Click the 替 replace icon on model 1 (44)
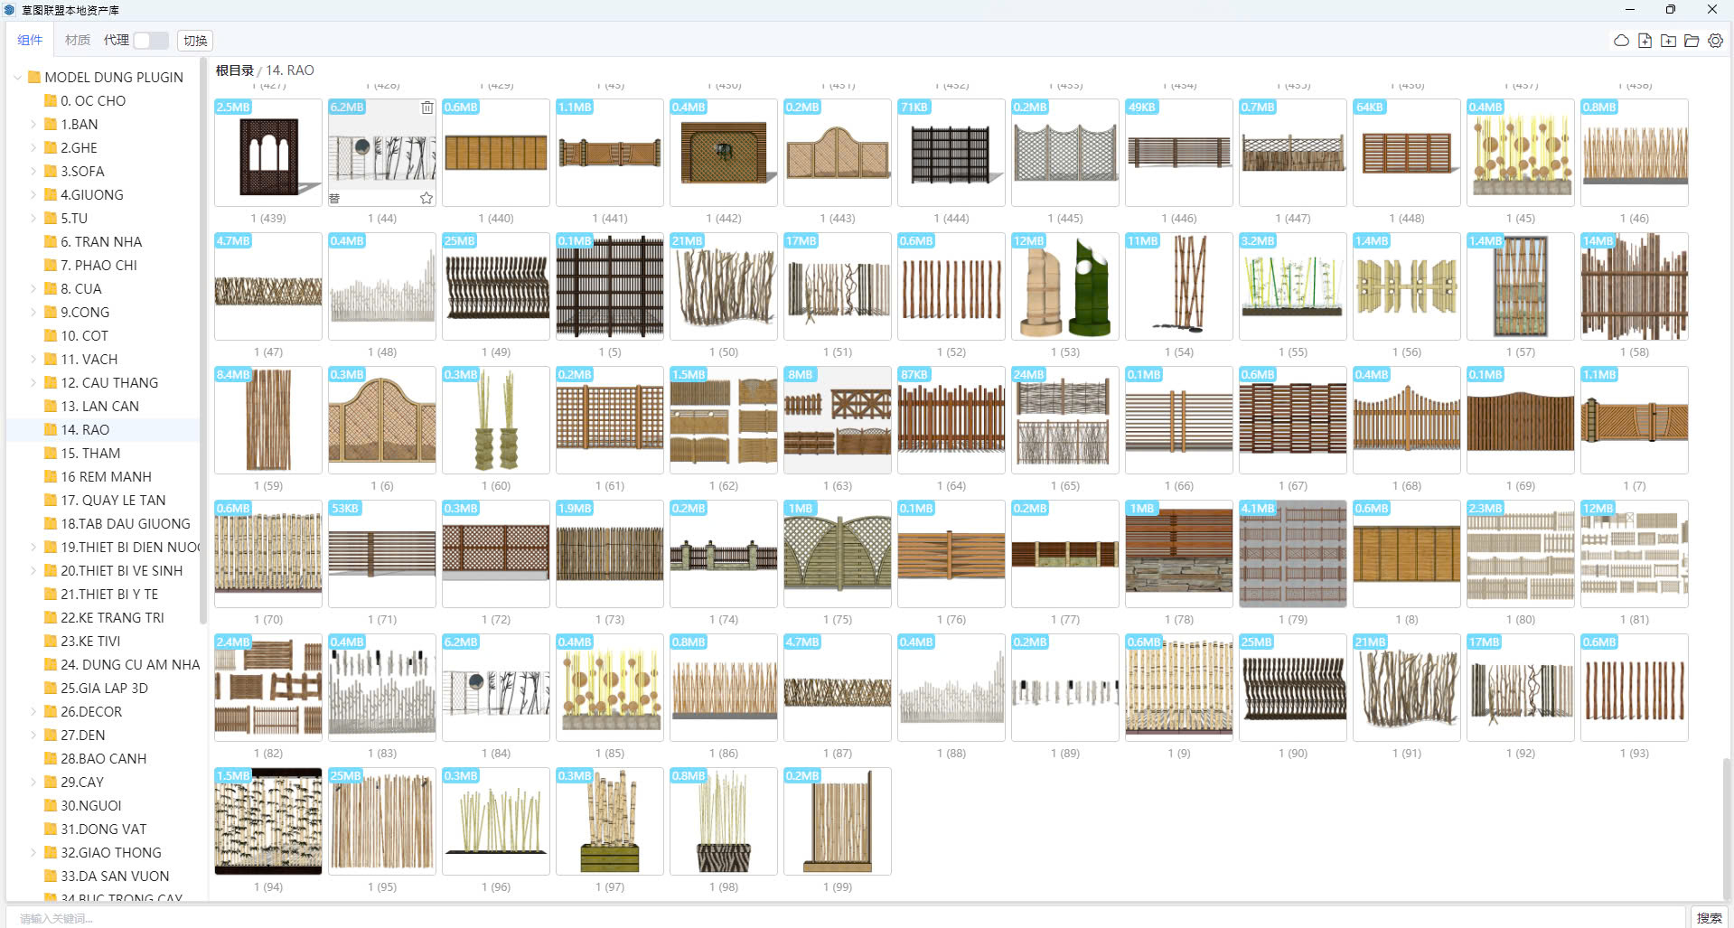This screenshot has height=928, width=1734. pyautogui.click(x=335, y=198)
